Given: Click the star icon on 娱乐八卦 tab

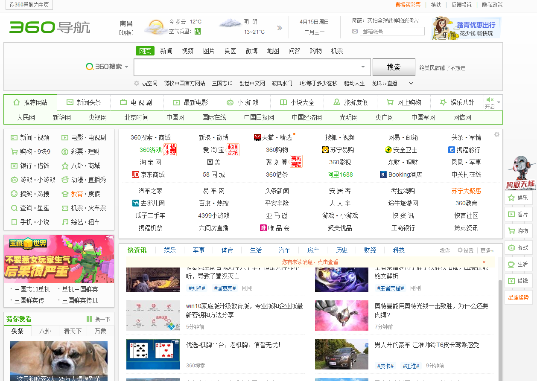Looking at the screenshot, I should pos(444,102).
